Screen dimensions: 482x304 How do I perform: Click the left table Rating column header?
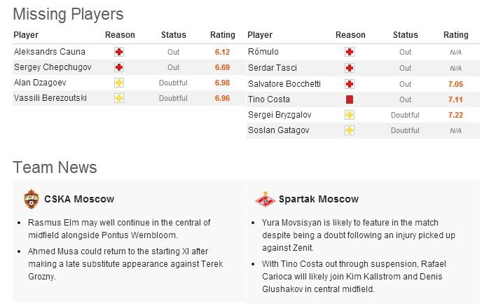coord(223,35)
